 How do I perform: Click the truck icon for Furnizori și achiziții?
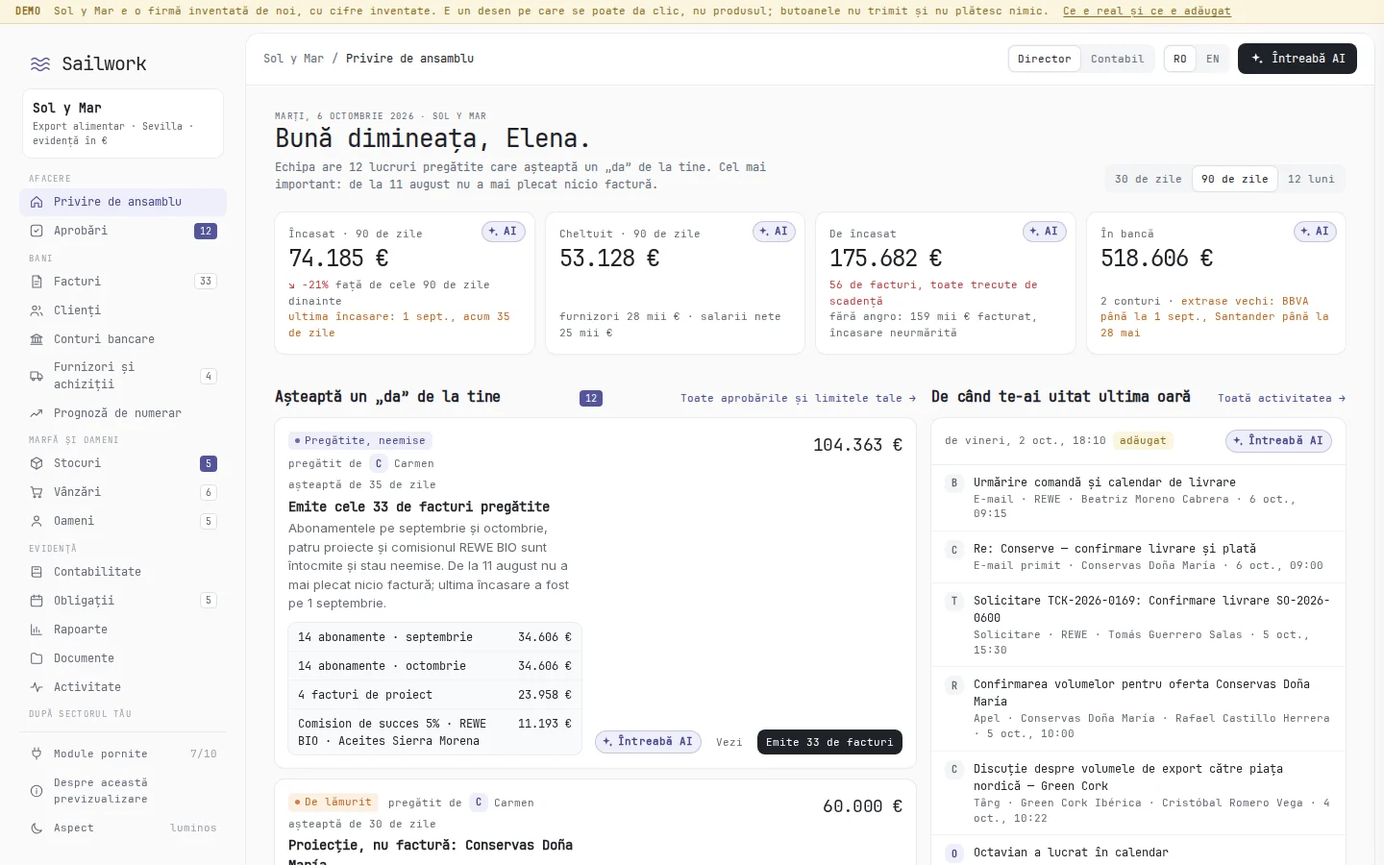(37, 376)
